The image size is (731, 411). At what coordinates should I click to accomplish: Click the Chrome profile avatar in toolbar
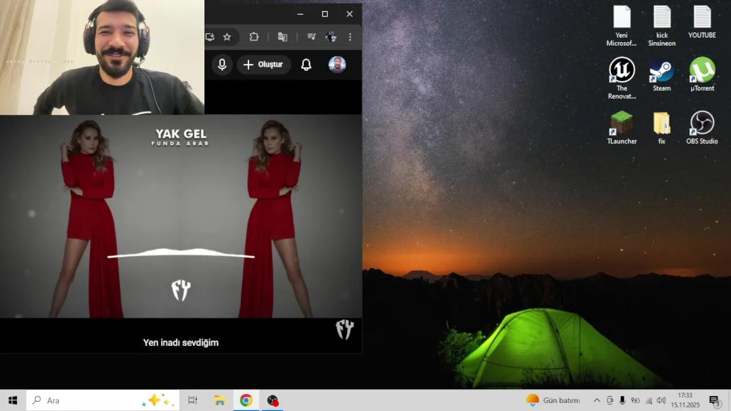point(331,37)
